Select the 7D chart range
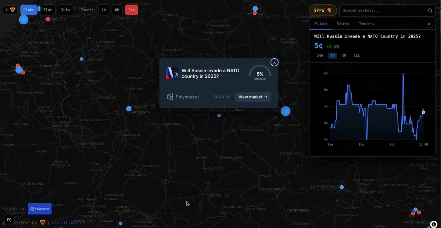The image size is (441, 228). (332, 56)
